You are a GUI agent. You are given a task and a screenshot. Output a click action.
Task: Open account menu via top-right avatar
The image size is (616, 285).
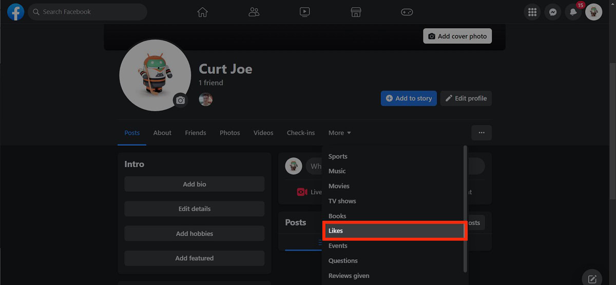pos(594,12)
